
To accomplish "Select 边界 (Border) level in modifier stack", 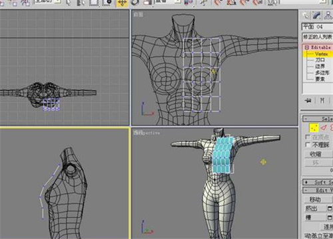I will [x=320, y=66].
